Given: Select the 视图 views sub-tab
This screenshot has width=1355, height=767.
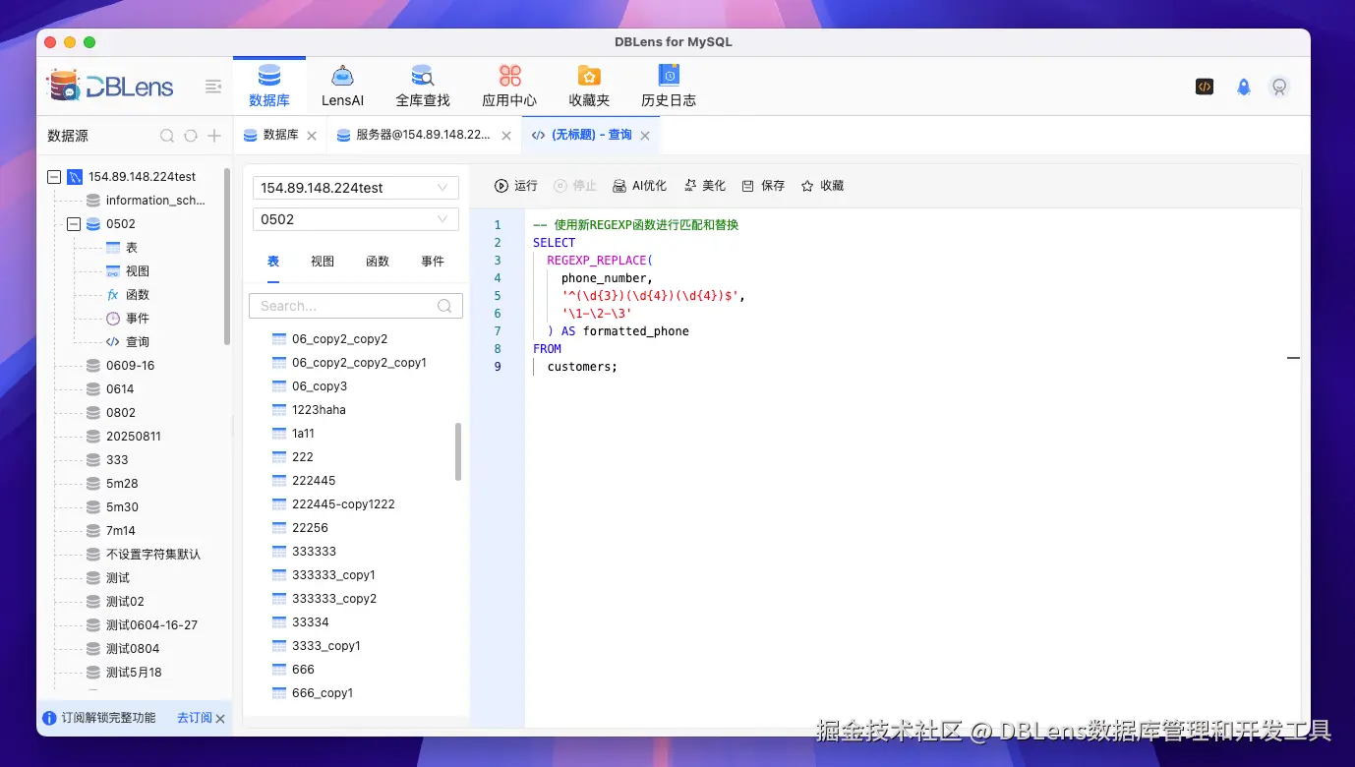Looking at the screenshot, I should (323, 262).
